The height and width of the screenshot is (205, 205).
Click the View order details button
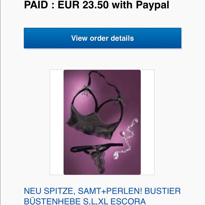coord(102,38)
